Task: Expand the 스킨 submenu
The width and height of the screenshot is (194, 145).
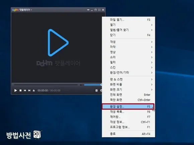Action: (x=128, y=68)
